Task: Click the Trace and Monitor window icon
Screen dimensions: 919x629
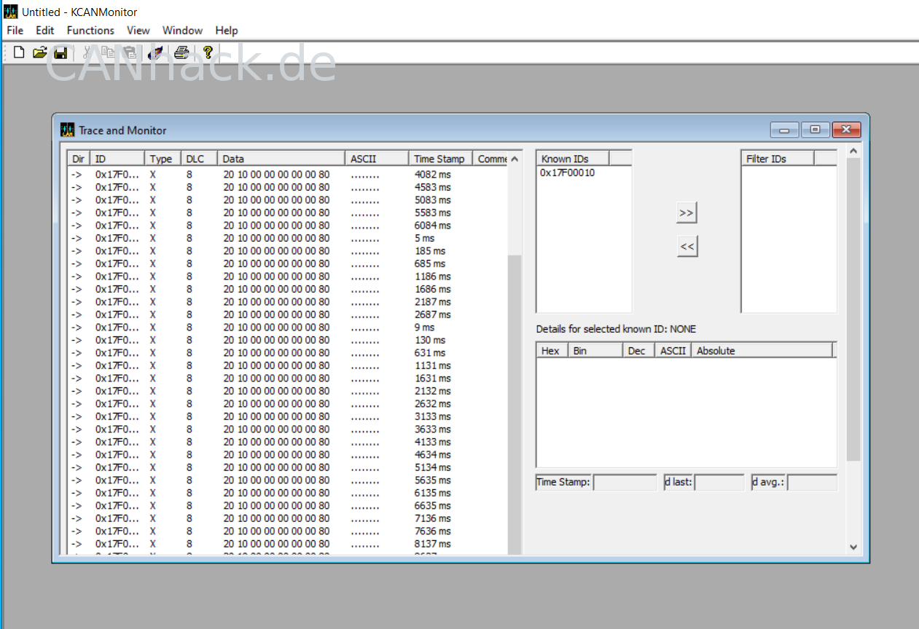Action: pos(67,130)
